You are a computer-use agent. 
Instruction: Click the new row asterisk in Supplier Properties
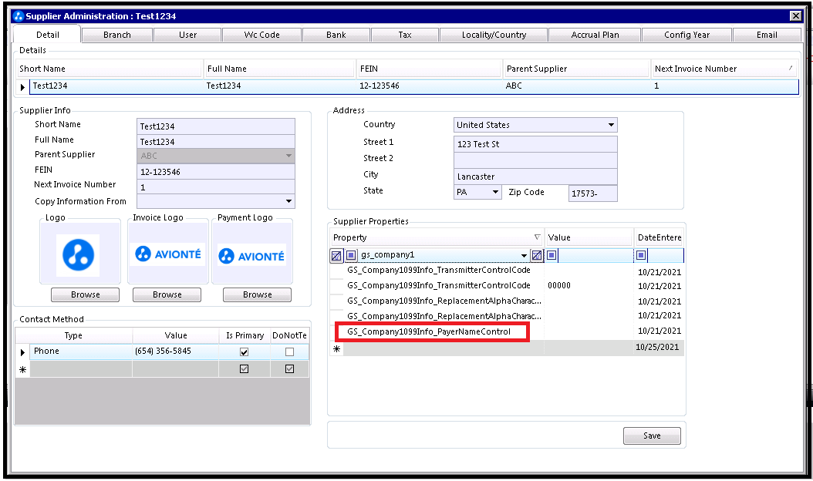(x=337, y=348)
